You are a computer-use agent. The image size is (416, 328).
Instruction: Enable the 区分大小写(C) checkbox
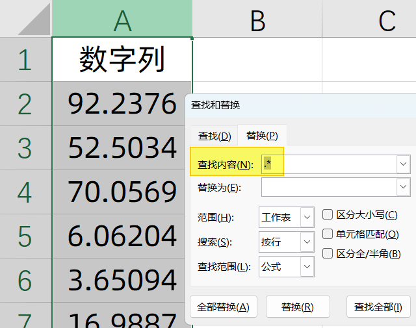[x=328, y=214]
